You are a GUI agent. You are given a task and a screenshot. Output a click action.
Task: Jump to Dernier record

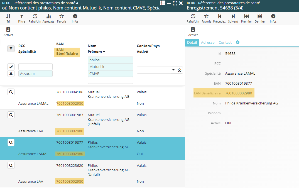point(260,18)
